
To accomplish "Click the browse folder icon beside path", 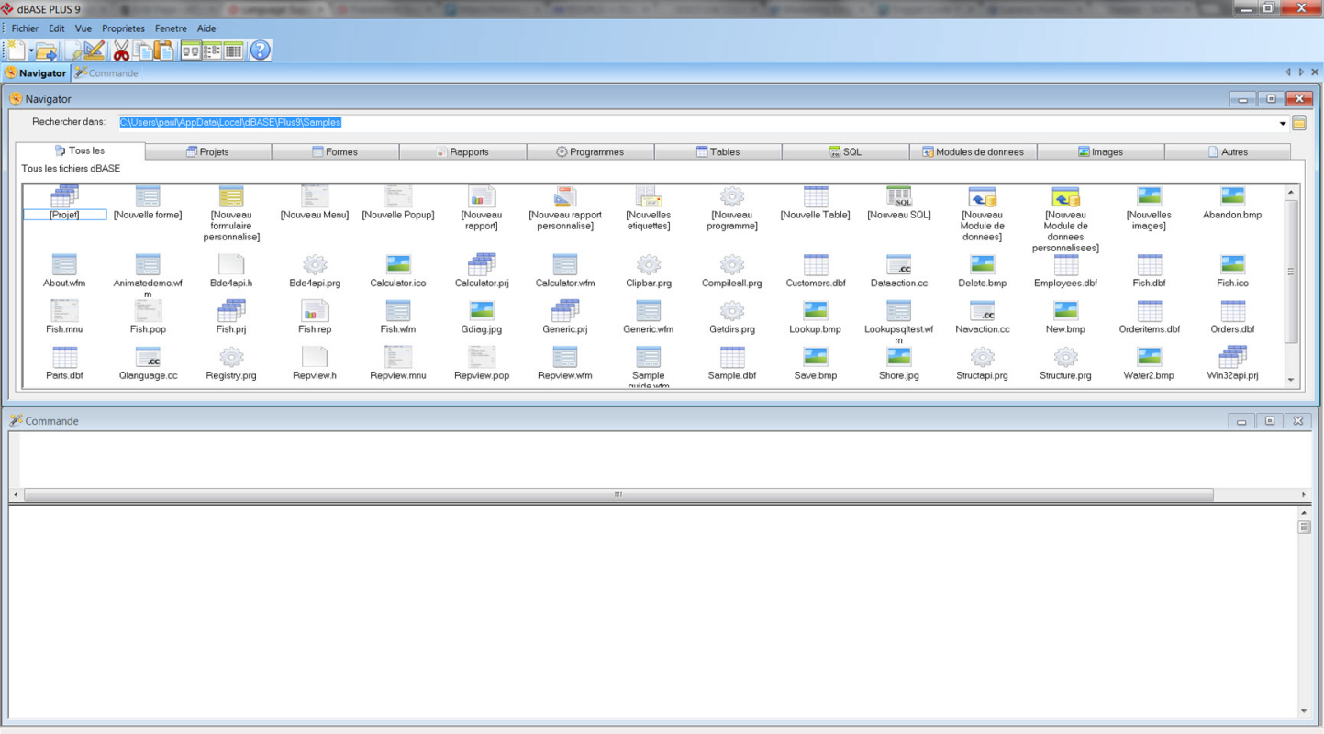I will 1299,123.
